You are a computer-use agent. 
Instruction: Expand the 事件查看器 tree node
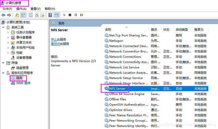8,38
